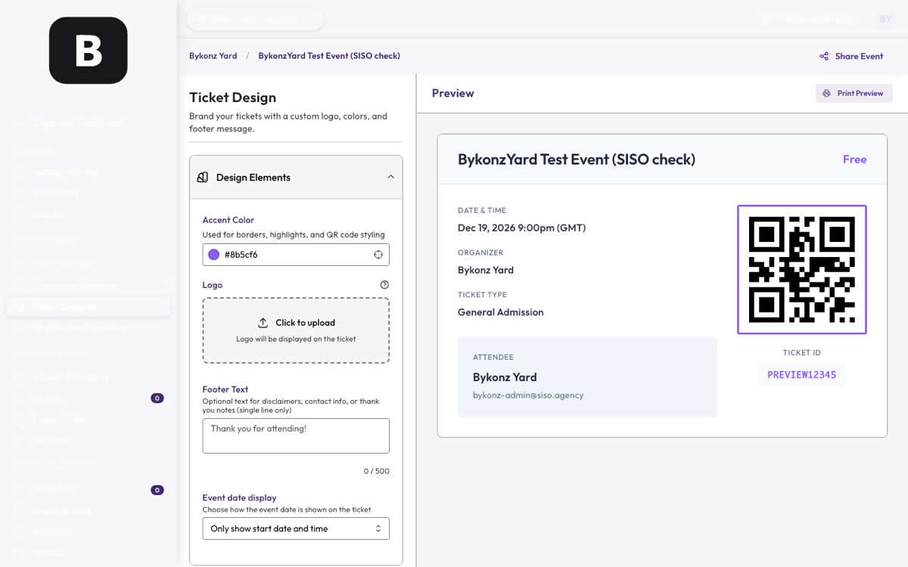
Task: Select the PREVIEW12345 ticket ID
Action: [802, 375]
